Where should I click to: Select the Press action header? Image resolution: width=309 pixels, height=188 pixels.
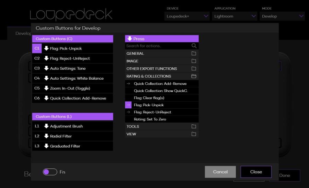pyautogui.click(x=162, y=39)
